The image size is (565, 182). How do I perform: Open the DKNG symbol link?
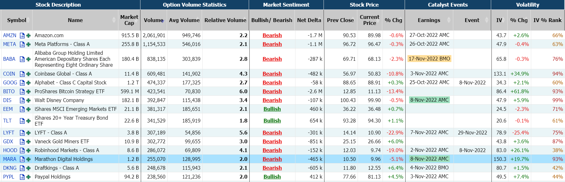(x=10, y=168)
